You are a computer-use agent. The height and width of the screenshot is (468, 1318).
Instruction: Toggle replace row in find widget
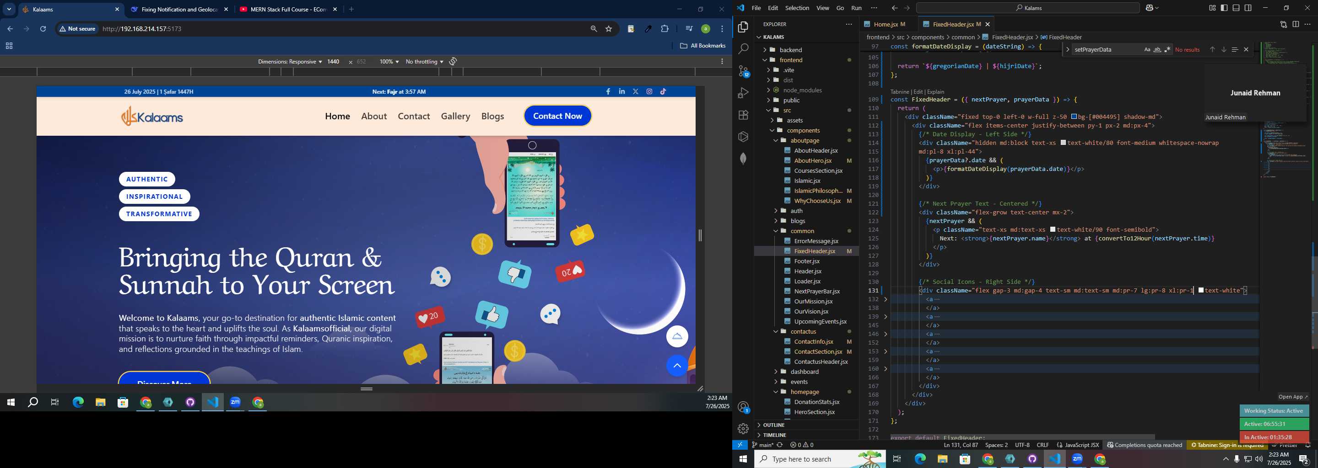tap(1067, 49)
